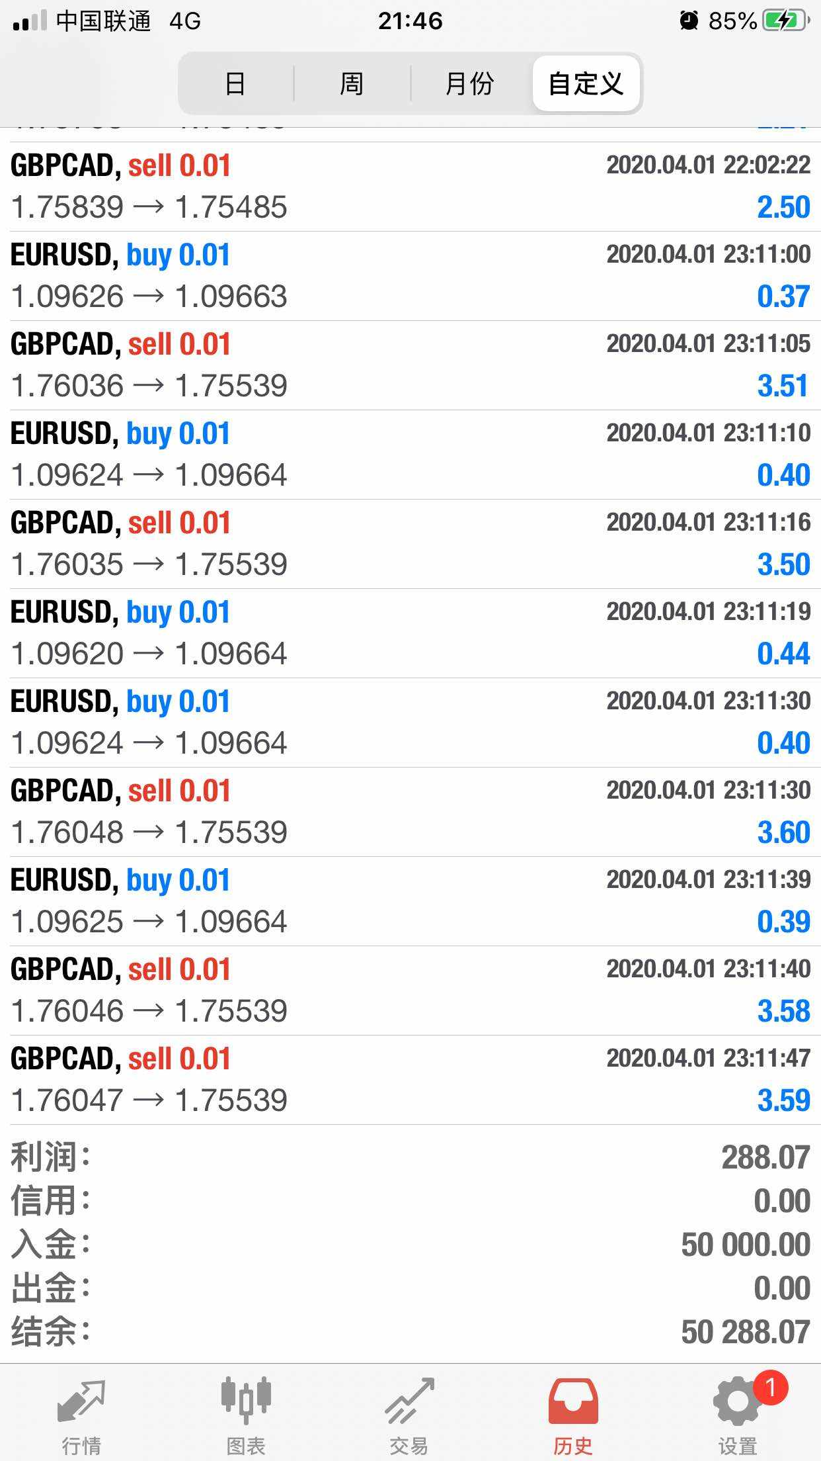Screen dimensions: 821x1461
Task: Tap the battery indicator in status bar
Action: coord(785,21)
